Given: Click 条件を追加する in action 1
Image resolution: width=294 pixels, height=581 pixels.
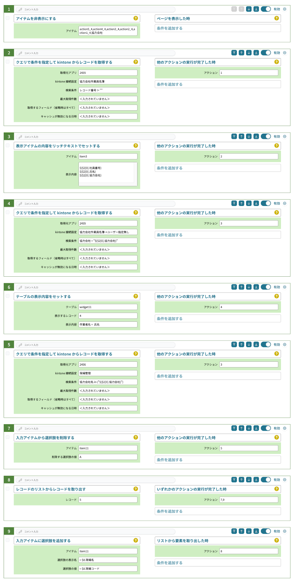Looking at the screenshot, I should tap(218, 28).
